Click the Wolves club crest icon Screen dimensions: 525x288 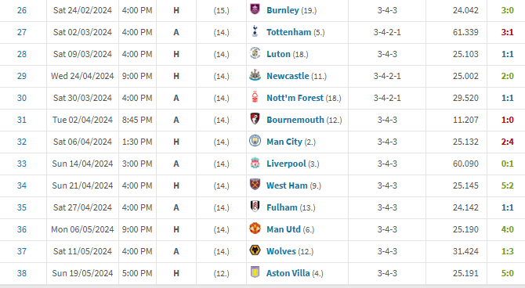255,250
